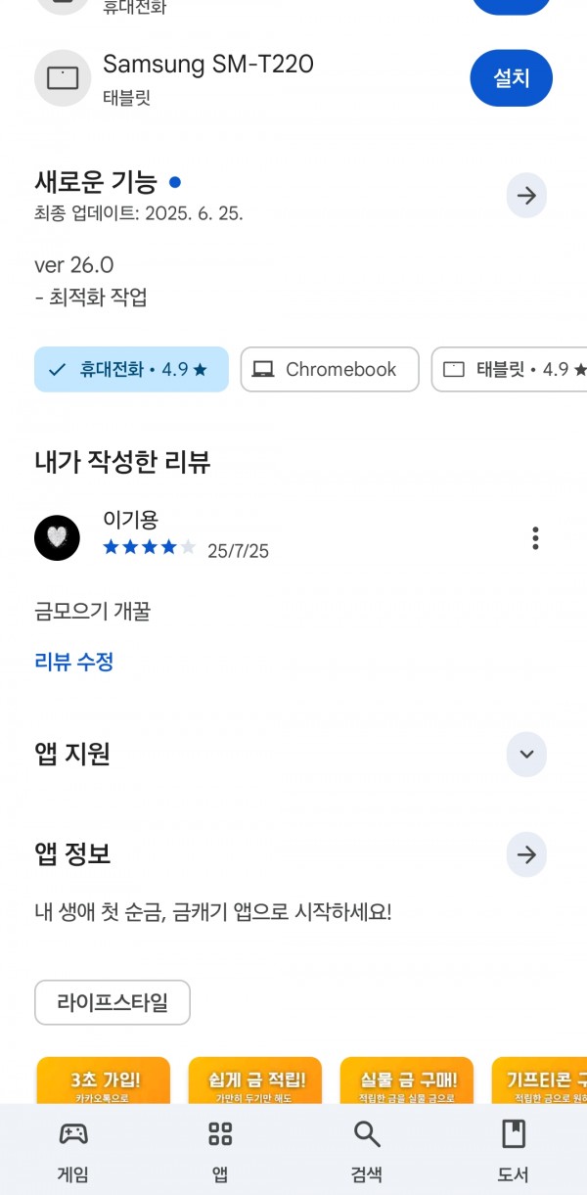Tap the Samsung SM-T220 tablet device icon
587x1195 pixels.
(x=63, y=77)
